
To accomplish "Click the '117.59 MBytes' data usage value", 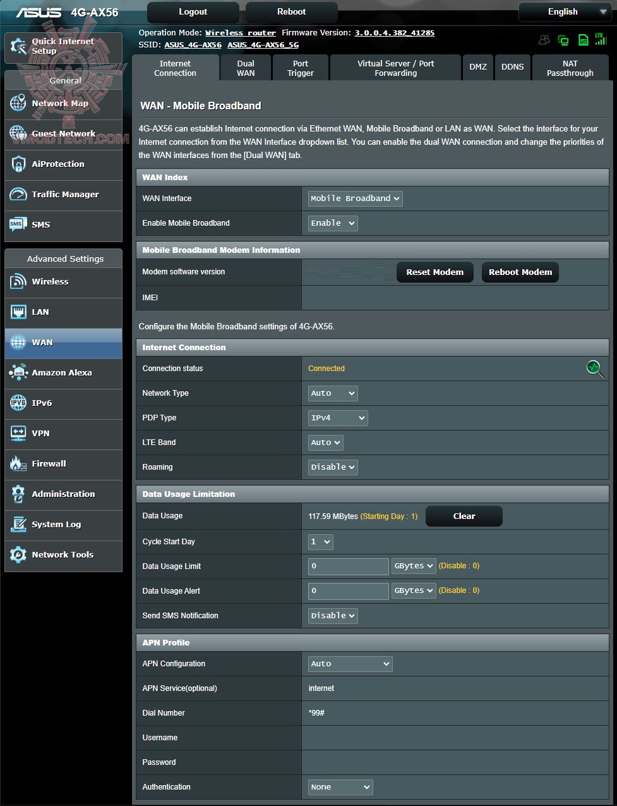I will (x=333, y=516).
